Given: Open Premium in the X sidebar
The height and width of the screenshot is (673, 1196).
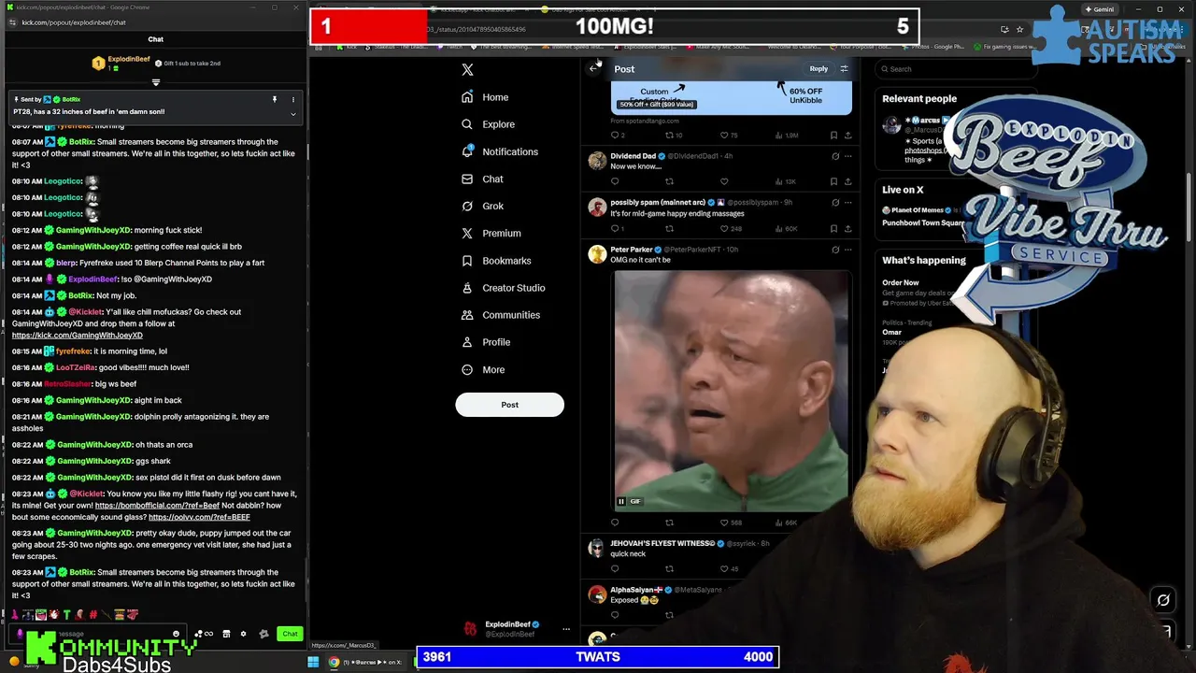Looking at the screenshot, I should (491, 233).
